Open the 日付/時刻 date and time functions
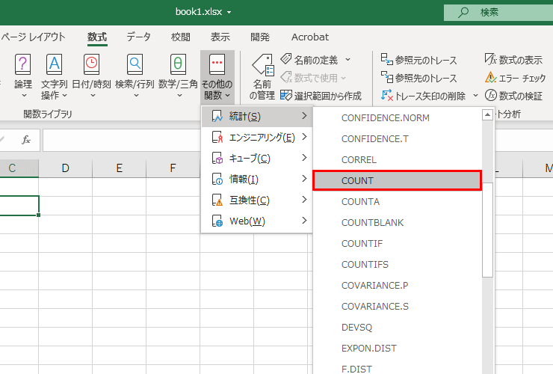This screenshot has height=374, width=553. coord(91,76)
